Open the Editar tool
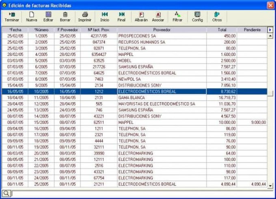The width and height of the screenshot is (276, 199). tap(48, 17)
